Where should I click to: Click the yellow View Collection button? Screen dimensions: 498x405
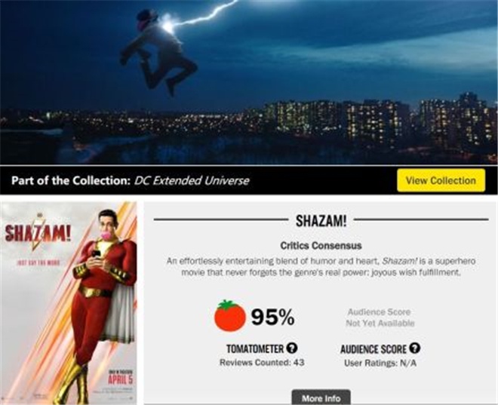[441, 180]
